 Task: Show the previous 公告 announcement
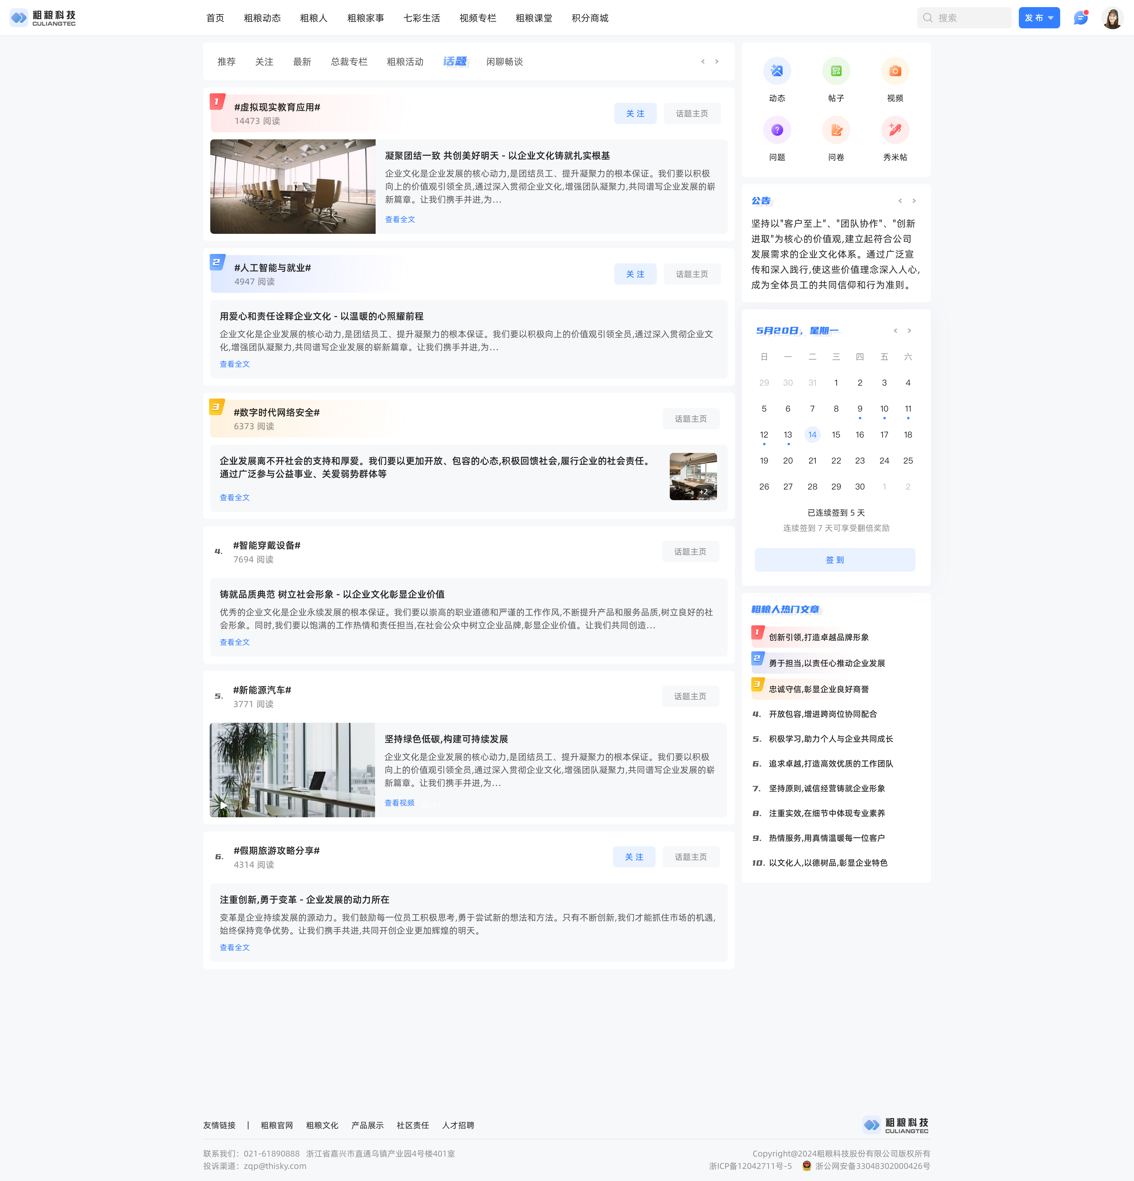click(900, 201)
